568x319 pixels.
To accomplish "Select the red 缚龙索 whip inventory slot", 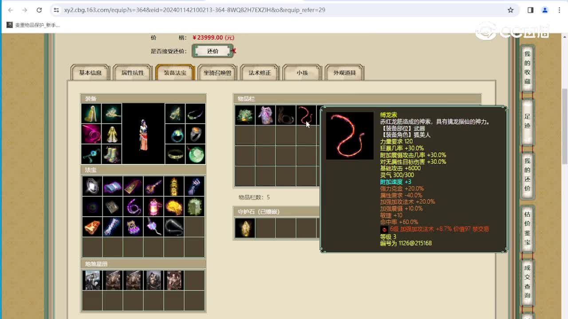I will [x=306, y=115].
